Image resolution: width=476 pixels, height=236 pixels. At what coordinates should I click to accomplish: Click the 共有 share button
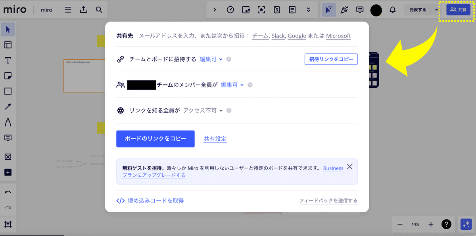coord(458,10)
